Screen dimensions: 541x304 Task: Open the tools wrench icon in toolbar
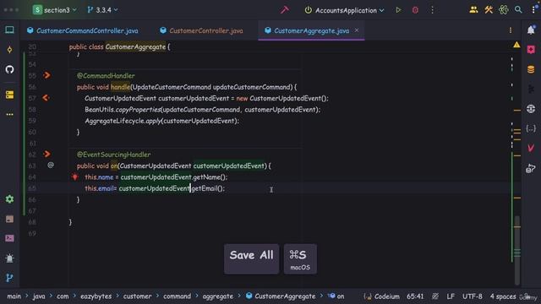(x=489, y=10)
